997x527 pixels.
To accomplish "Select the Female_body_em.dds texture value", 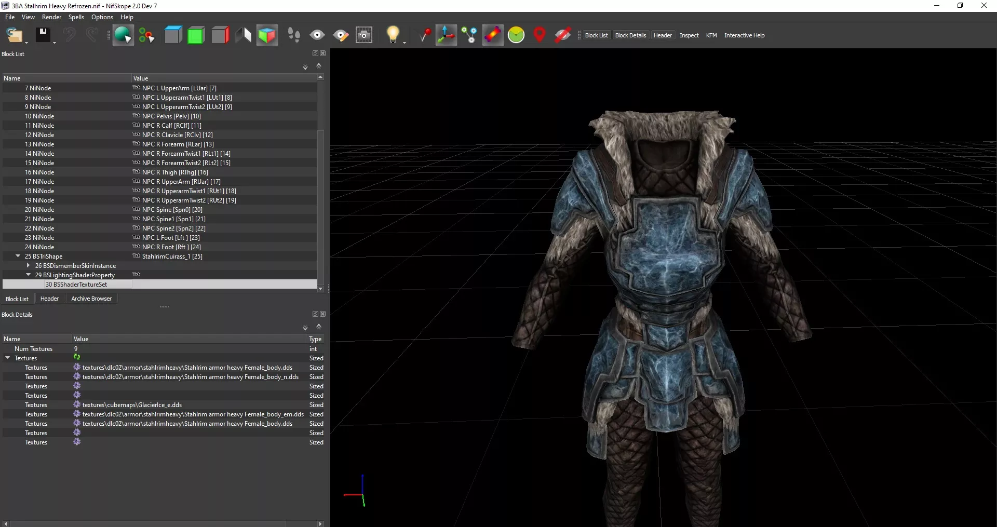I will 193,414.
